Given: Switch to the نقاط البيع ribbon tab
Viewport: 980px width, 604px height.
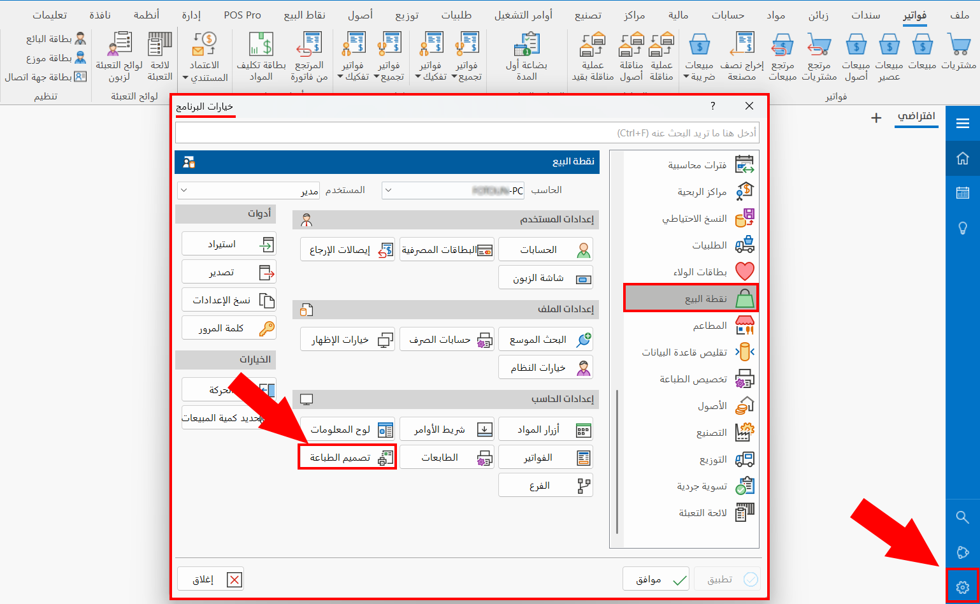Looking at the screenshot, I should [305, 15].
